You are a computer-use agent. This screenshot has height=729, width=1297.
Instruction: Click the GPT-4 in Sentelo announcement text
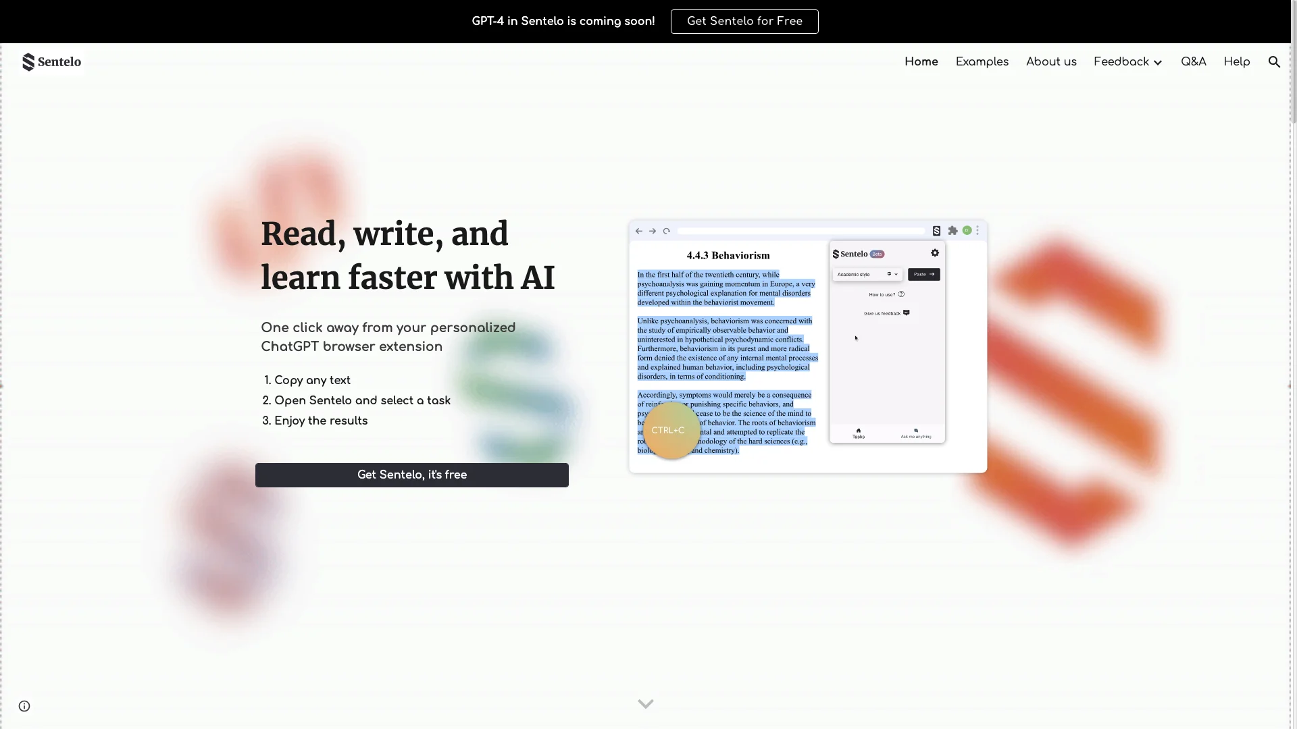(x=563, y=22)
